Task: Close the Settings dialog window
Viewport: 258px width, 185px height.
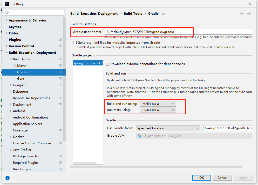Action: [x=250, y=4]
